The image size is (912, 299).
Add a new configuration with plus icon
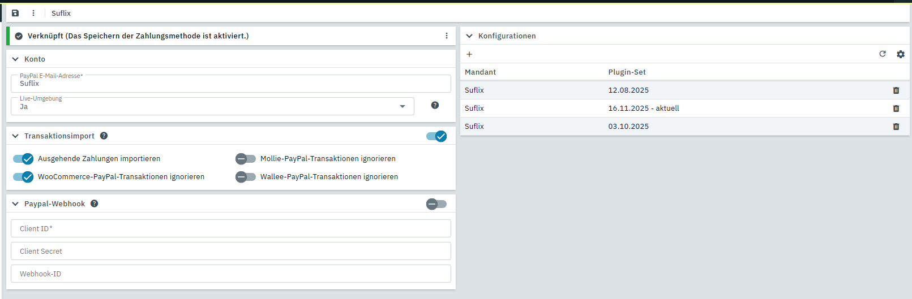[x=469, y=54]
